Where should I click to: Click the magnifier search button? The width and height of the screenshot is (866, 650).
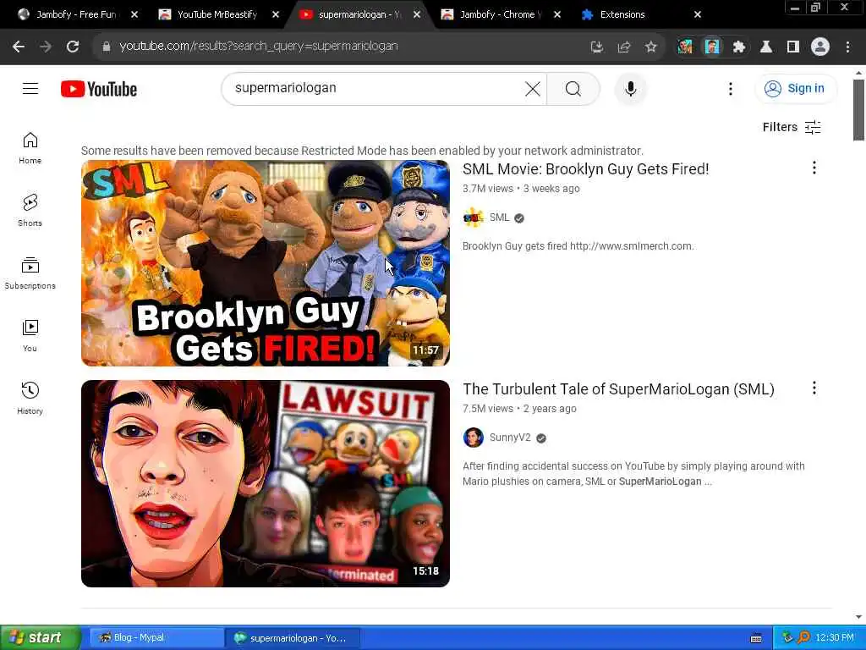pos(573,88)
